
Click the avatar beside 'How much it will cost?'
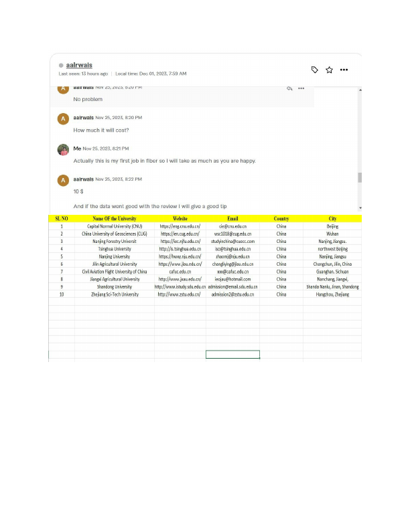pos(63,118)
